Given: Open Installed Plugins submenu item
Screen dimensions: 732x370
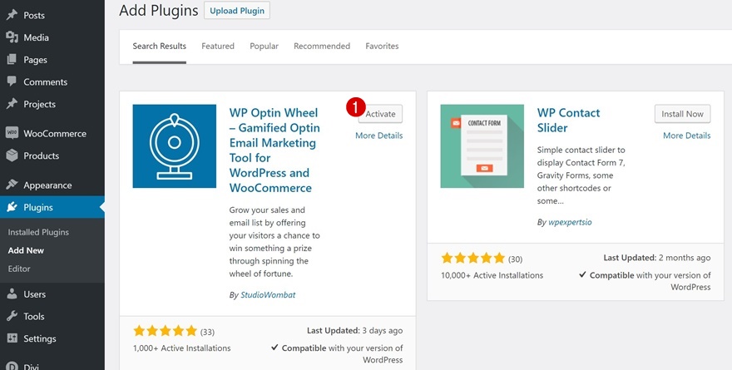Looking at the screenshot, I should point(38,232).
